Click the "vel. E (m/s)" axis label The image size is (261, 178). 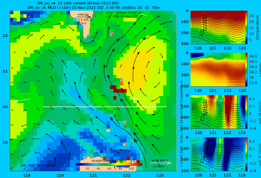pos(260,154)
